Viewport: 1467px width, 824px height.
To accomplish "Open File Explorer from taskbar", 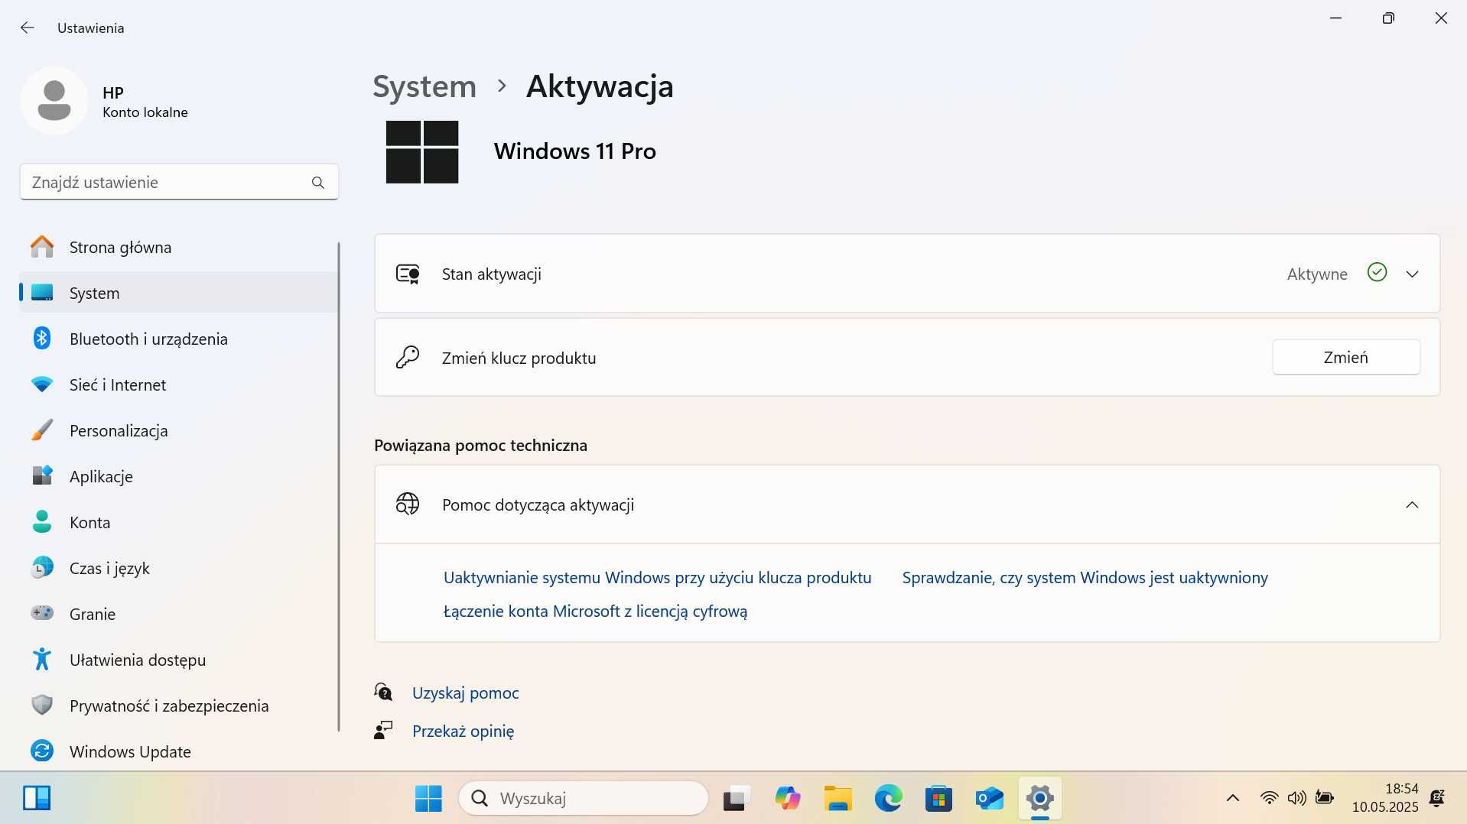I will point(838,799).
